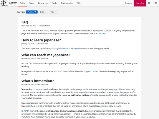The width and height of the screenshot is (159, 119).
Task: Go to the FAQ nav item
Action: point(79,3)
